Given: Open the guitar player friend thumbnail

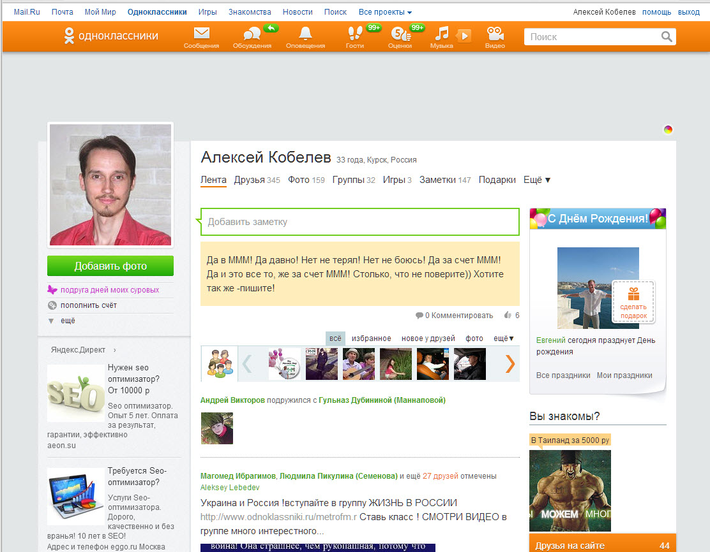Looking at the screenshot, I should [359, 363].
